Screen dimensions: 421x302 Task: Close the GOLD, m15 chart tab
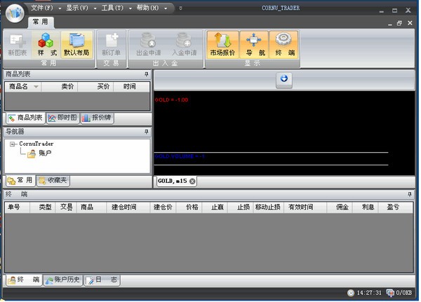coord(192,181)
